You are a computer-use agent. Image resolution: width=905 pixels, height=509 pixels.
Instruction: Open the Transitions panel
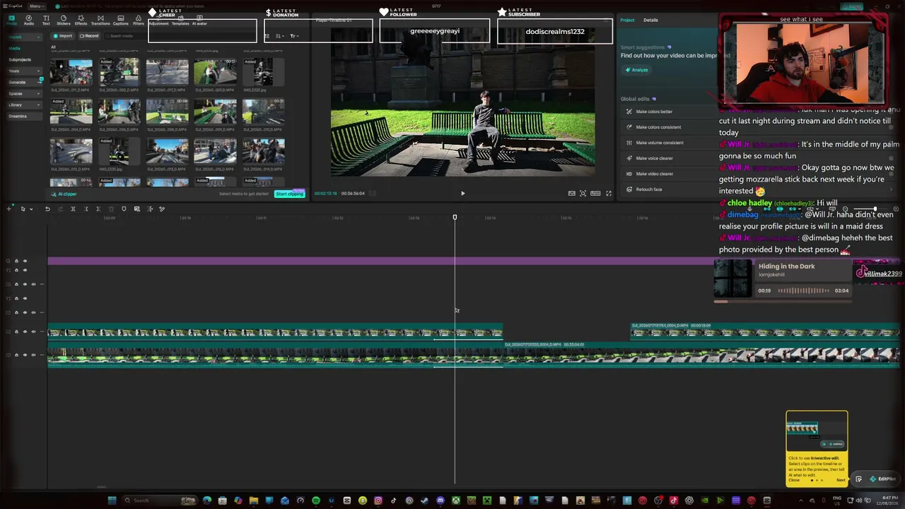pos(100,20)
